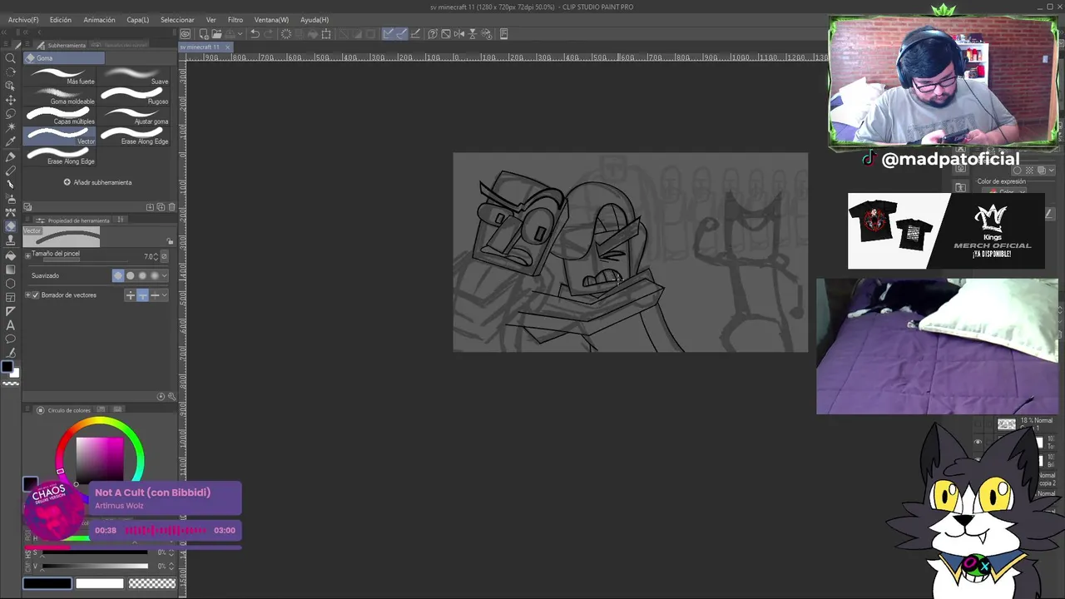Screen dimensions: 1065x599
Task: Select the Lasso selection tool
Action: 11,114
